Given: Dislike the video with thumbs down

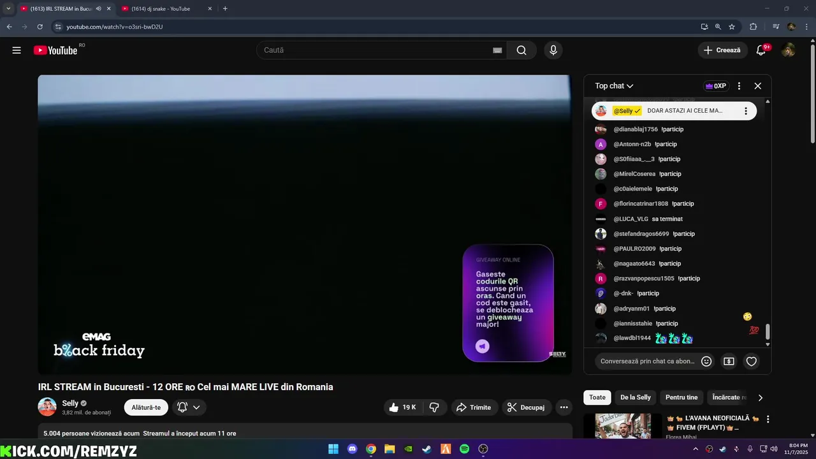Looking at the screenshot, I should click(x=434, y=407).
